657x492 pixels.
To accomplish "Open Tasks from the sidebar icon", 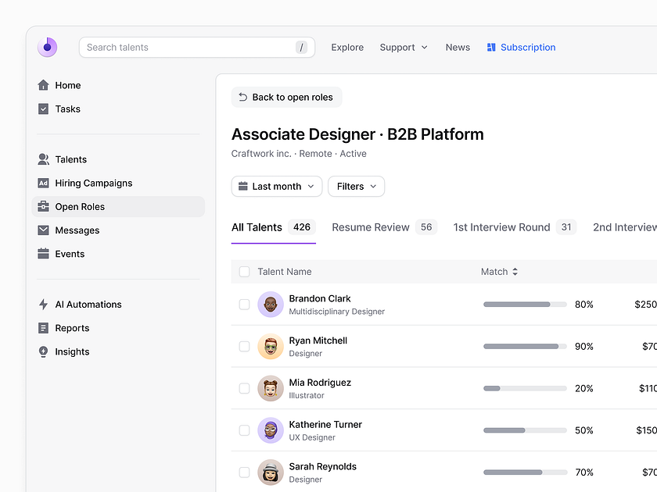I will [45, 109].
